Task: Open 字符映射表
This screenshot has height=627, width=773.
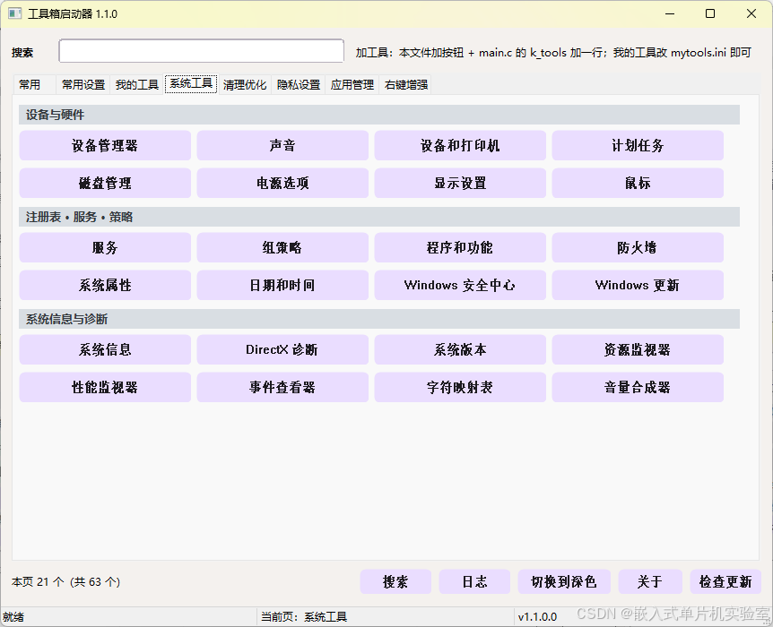Action: (x=460, y=387)
